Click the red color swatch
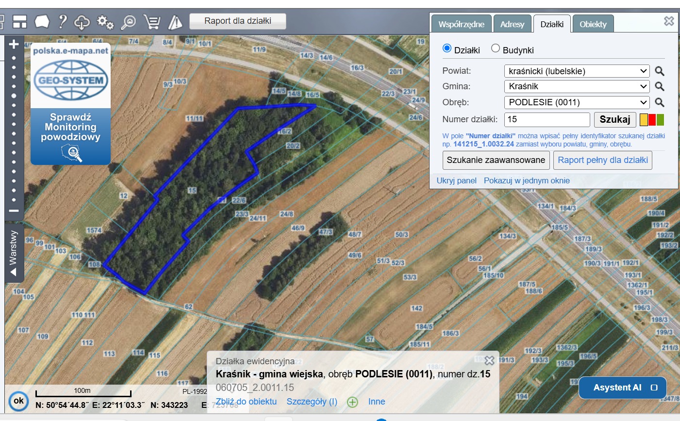 652,119
